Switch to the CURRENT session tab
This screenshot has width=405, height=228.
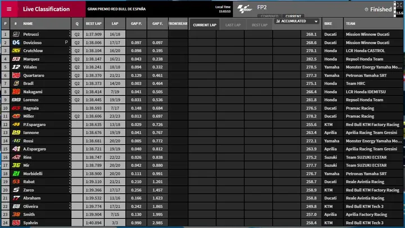pyautogui.click(x=293, y=16)
